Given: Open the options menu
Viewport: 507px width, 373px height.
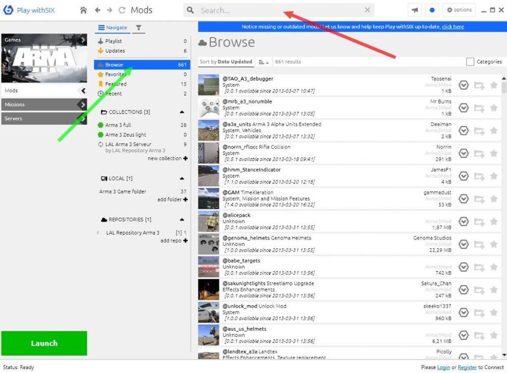Looking at the screenshot, I should (x=459, y=10).
